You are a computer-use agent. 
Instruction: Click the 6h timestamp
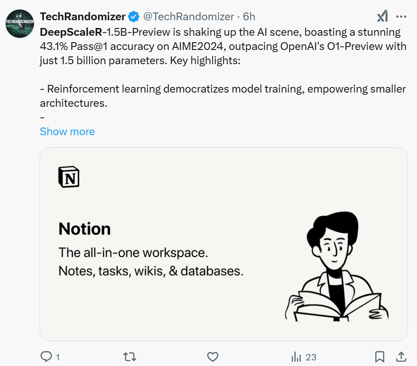249,16
